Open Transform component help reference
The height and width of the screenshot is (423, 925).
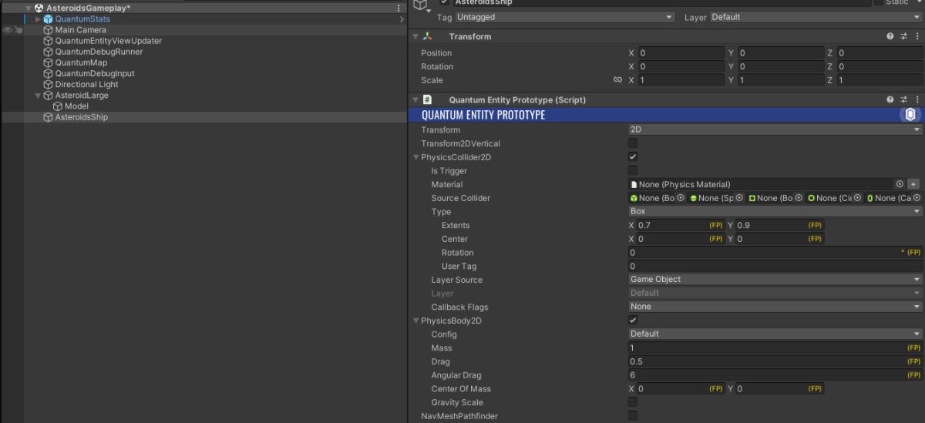(x=890, y=36)
